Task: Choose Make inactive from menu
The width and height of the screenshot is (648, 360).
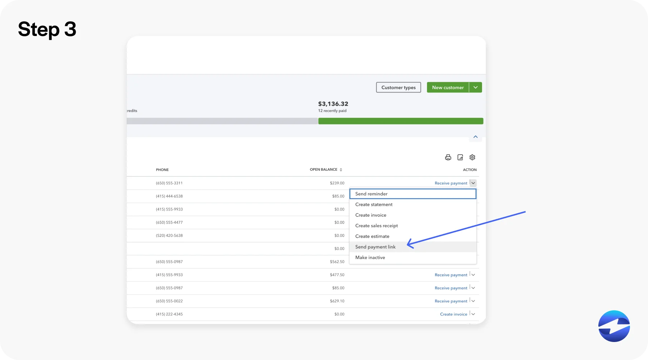Action: pyautogui.click(x=413, y=257)
